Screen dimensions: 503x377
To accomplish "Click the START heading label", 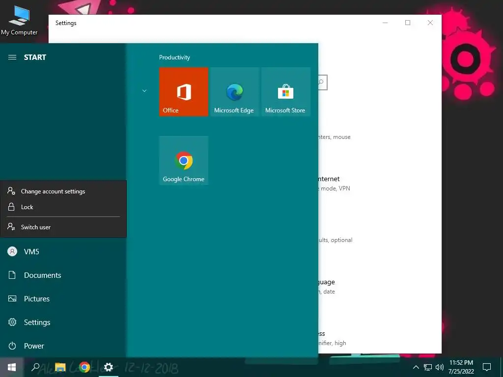I will coord(35,57).
